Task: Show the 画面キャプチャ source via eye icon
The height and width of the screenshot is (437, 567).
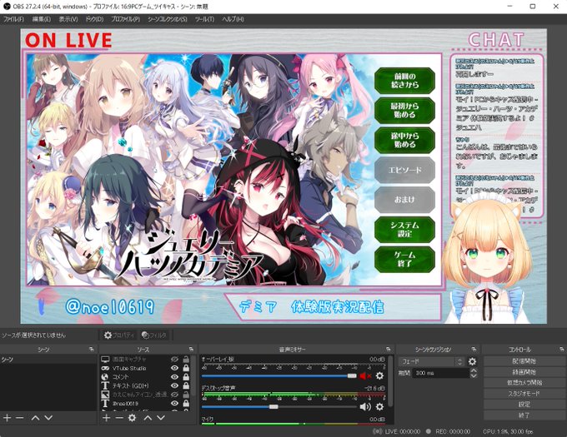Action: tap(174, 360)
